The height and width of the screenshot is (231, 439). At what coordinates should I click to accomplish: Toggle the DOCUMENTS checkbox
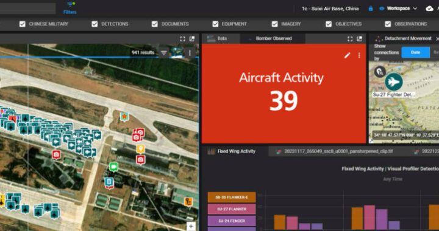pyautogui.click(x=155, y=24)
